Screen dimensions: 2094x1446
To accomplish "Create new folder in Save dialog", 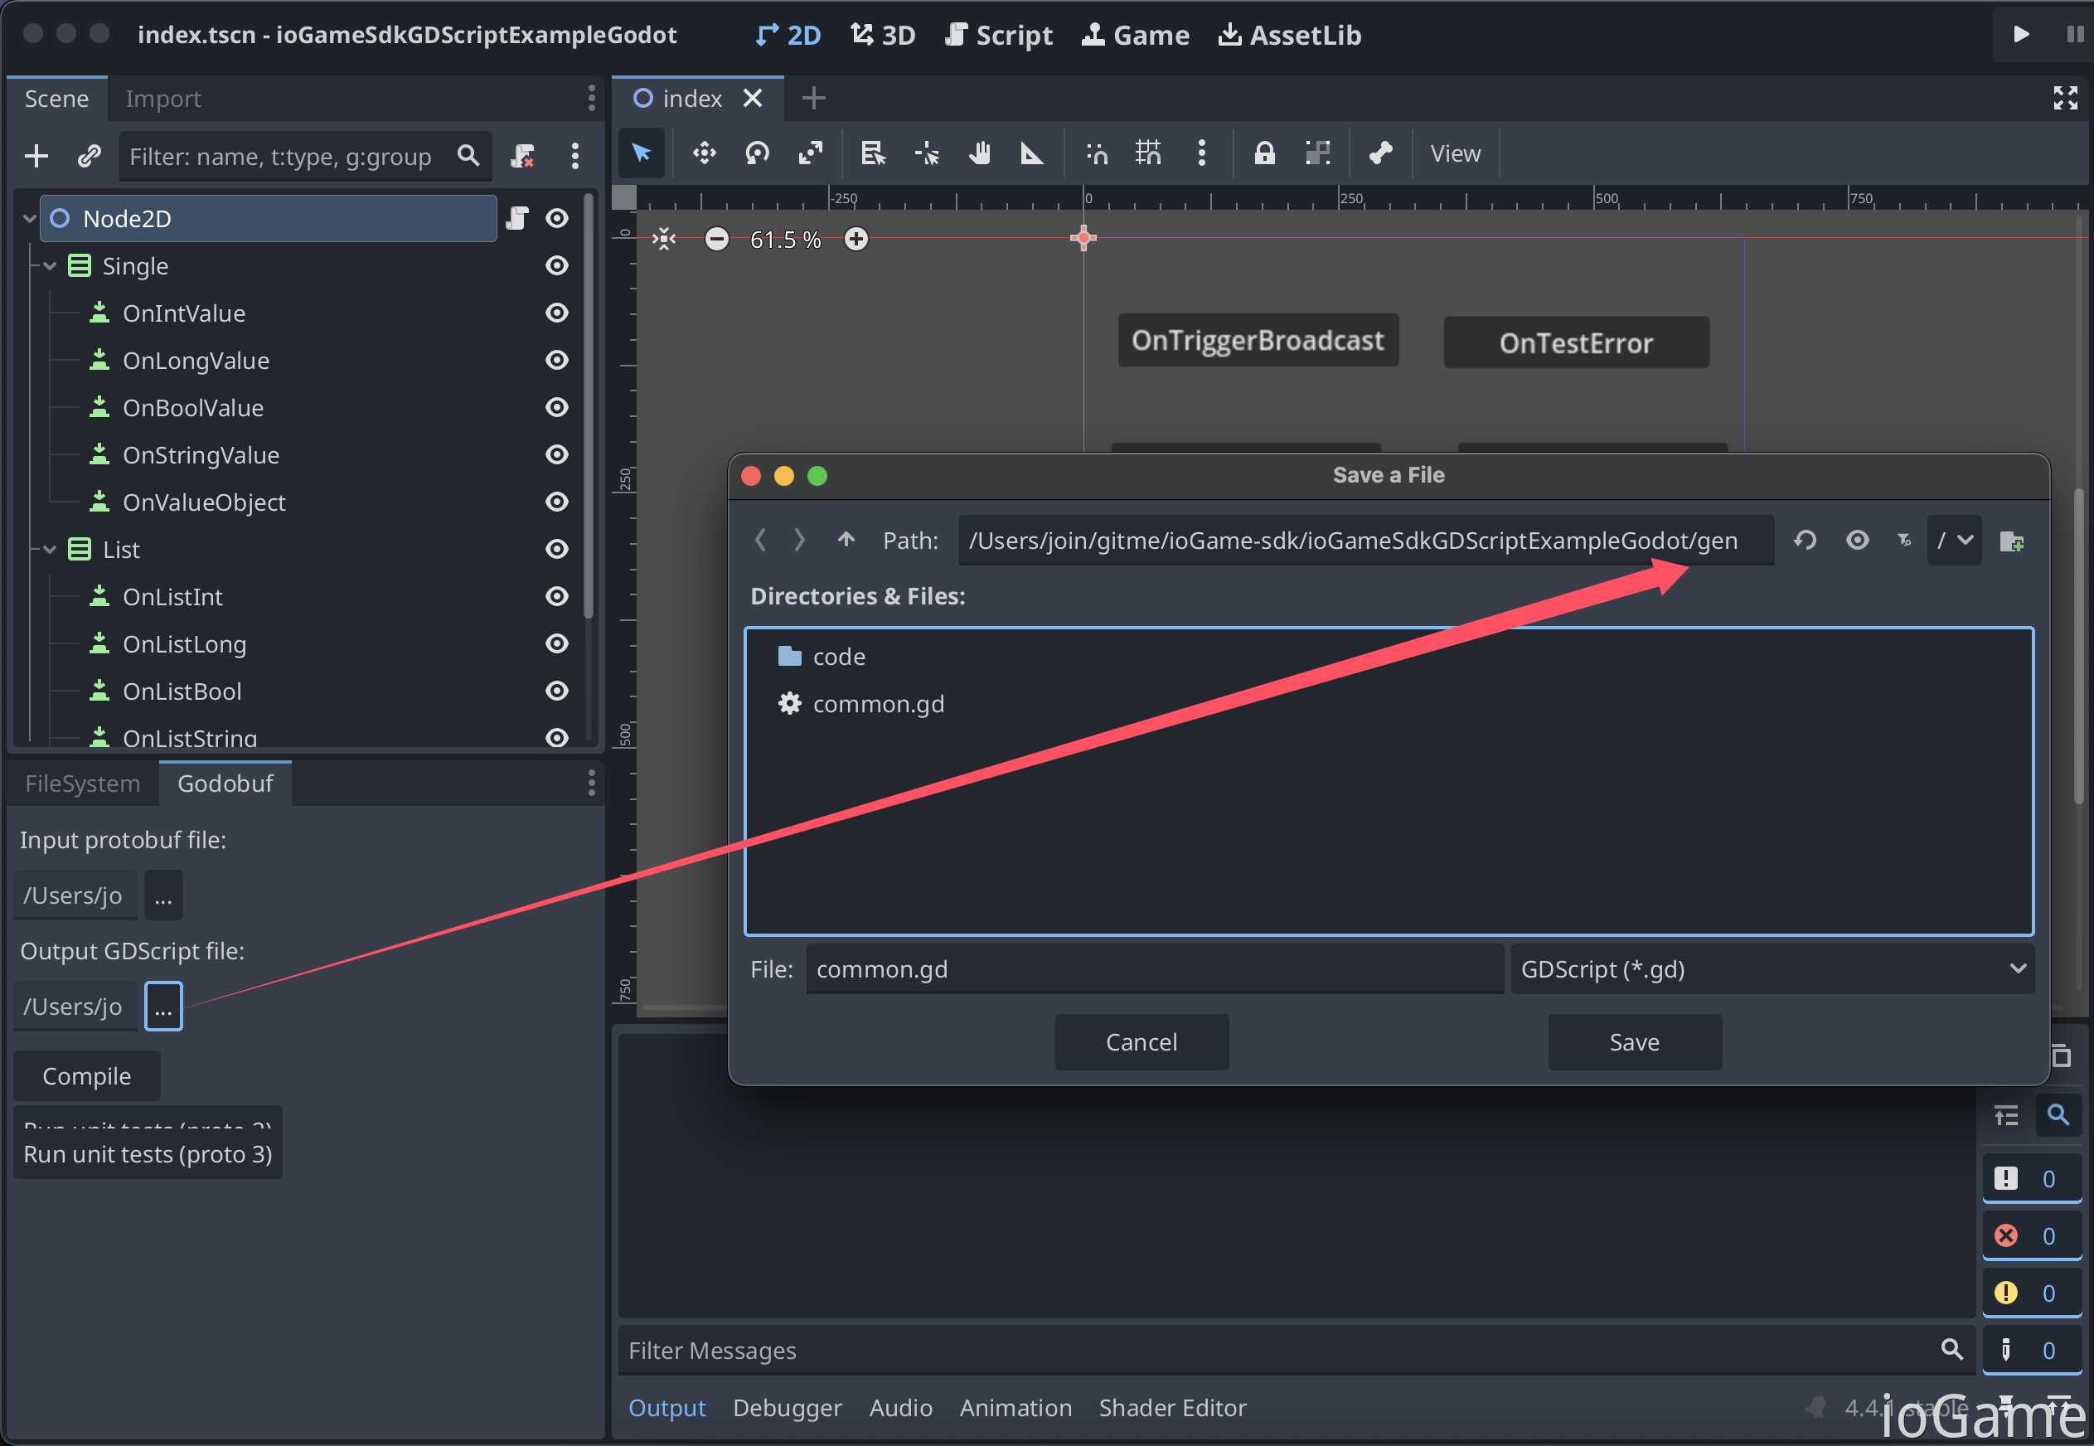I will click(2012, 541).
